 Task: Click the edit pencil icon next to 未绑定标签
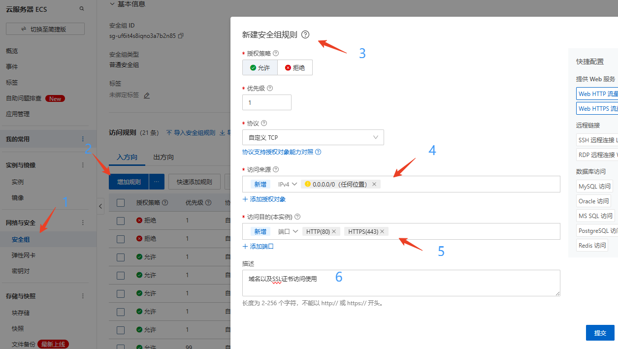click(x=146, y=95)
